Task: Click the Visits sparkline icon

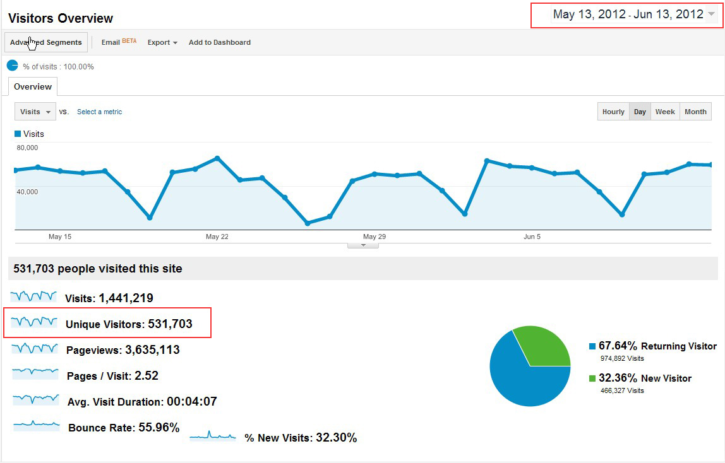Action: 33,296
